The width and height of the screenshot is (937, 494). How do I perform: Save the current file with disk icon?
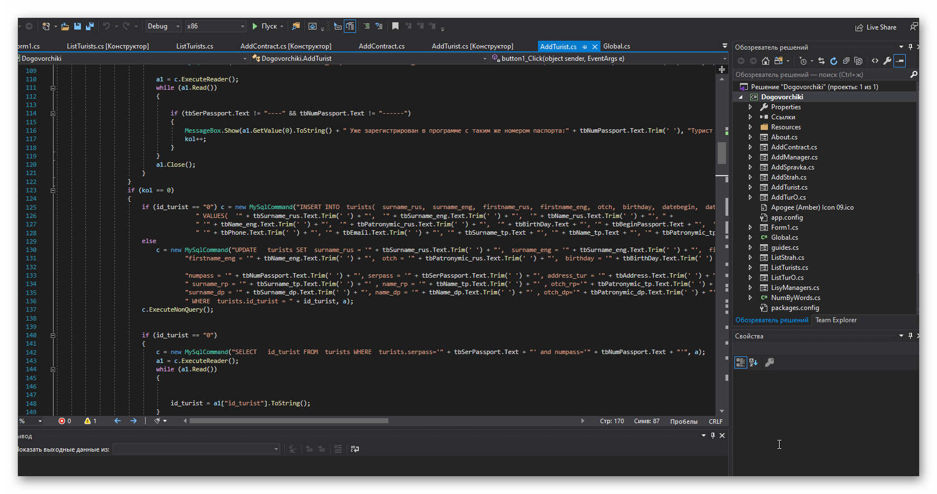78,26
